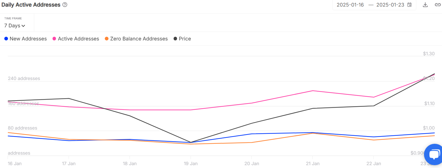Click the 21 Jan axis label
Image resolution: width=442 pixels, height=168 pixels.
tap(312, 164)
